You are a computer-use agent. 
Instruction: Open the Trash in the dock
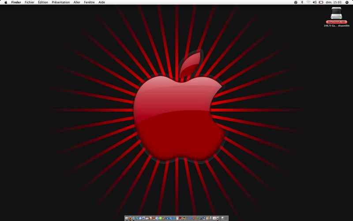pos(226,218)
